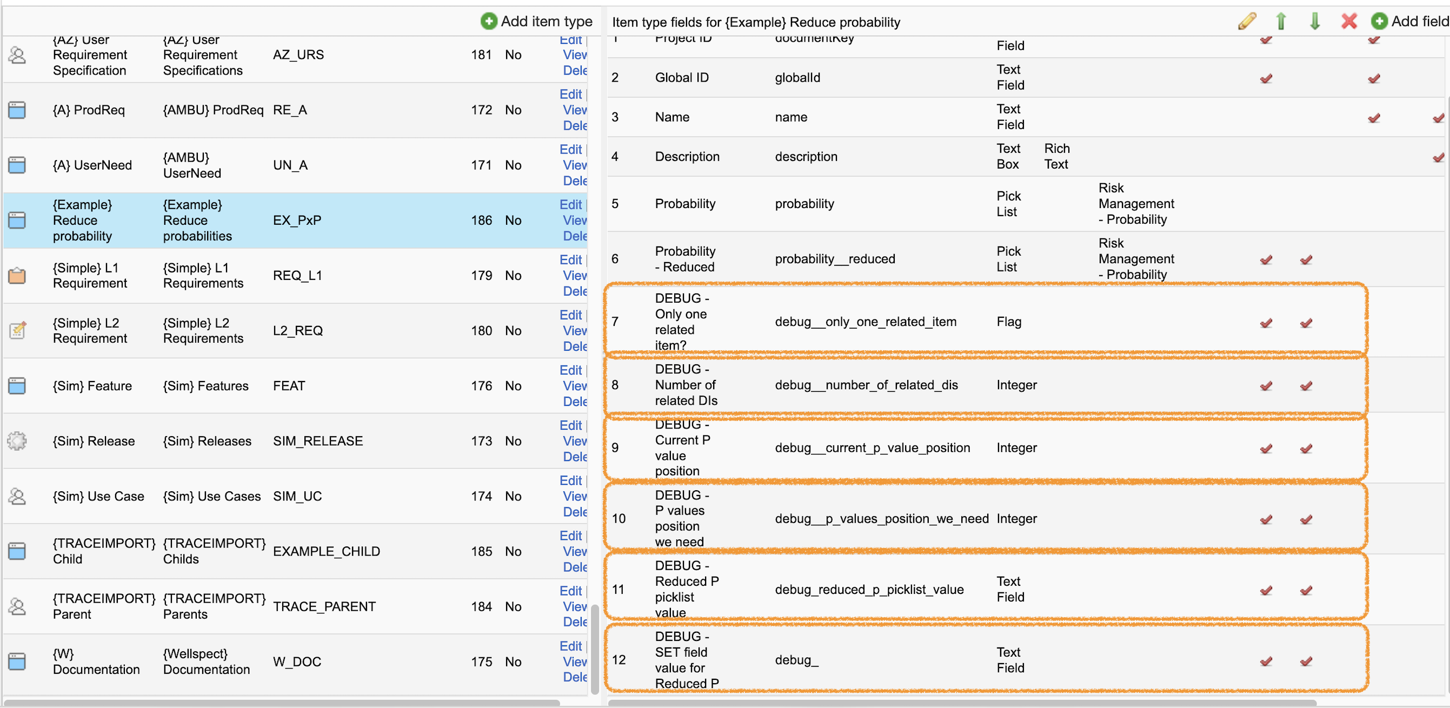The width and height of the screenshot is (1450, 708).
Task: Click first checkmark in debug__only_one_related_item row
Action: pyautogui.click(x=1267, y=323)
